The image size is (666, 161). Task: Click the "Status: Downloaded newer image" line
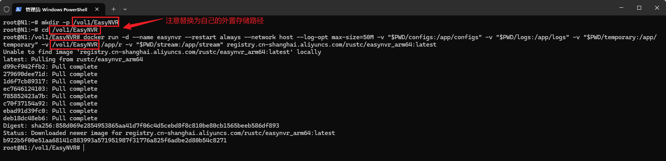point(169,133)
